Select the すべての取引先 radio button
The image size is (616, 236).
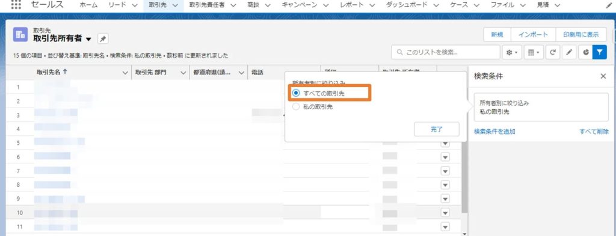[x=296, y=93]
